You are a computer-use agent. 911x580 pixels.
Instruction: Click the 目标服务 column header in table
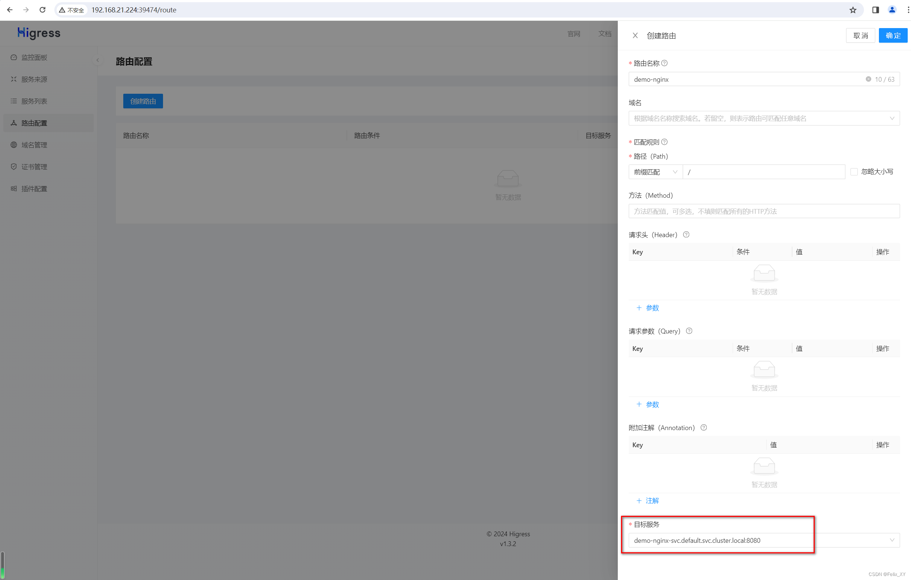click(598, 135)
